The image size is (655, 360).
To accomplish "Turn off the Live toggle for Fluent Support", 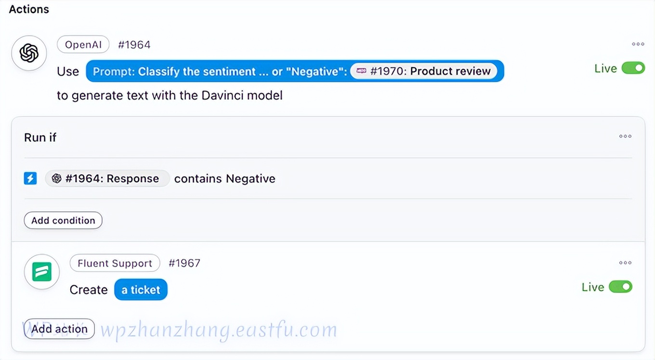I will [620, 287].
